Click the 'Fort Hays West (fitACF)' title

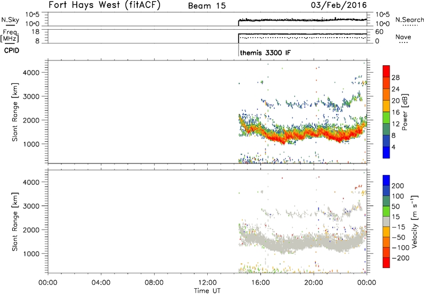104,5
